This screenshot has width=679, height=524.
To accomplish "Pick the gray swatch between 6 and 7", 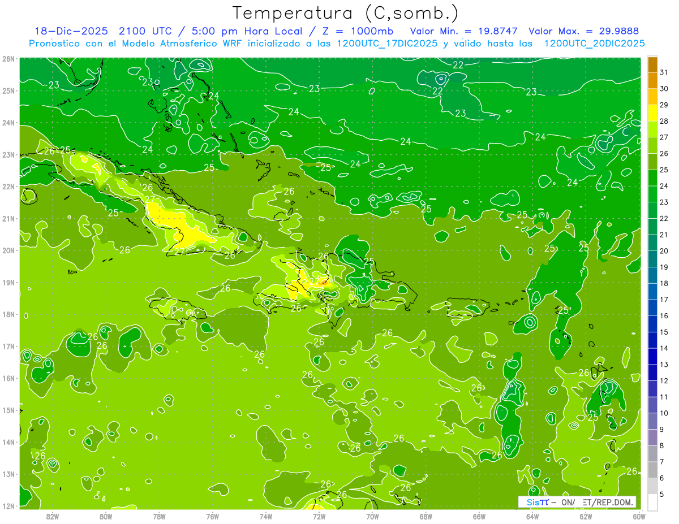I will pos(652,470).
